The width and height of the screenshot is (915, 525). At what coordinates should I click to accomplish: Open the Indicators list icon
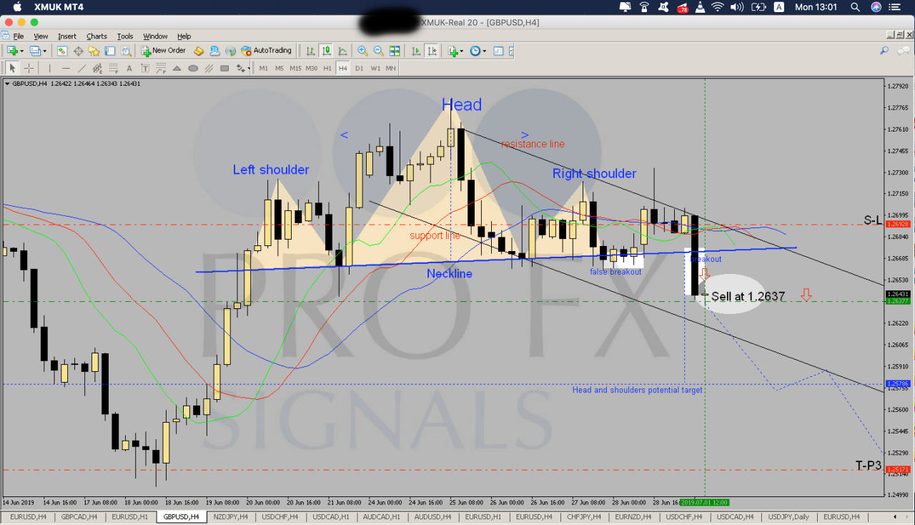tap(453, 51)
